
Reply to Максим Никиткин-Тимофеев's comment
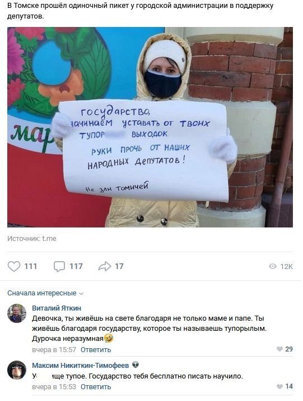click(x=96, y=386)
